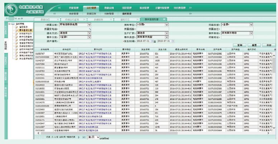The width and height of the screenshot is (278, 144).
Task: Expand the 终端类型 dropdown
Action: click(249, 24)
